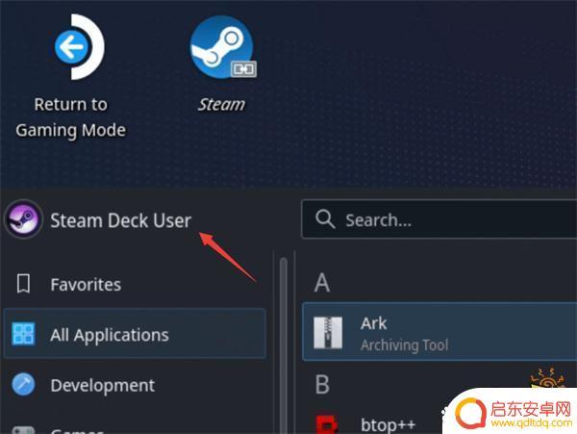The width and height of the screenshot is (577, 434).
Task: Click the Steam Deck User name label
Action: pos(121,220)
